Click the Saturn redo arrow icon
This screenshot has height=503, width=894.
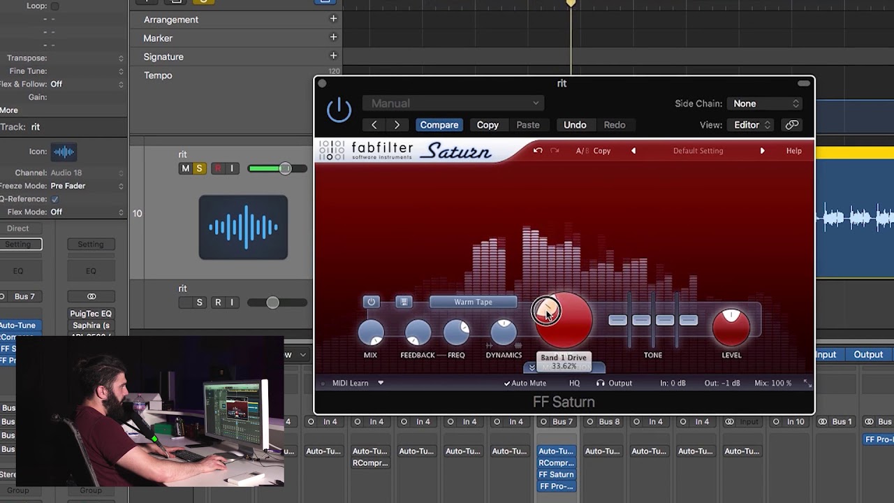click(555, 151)
